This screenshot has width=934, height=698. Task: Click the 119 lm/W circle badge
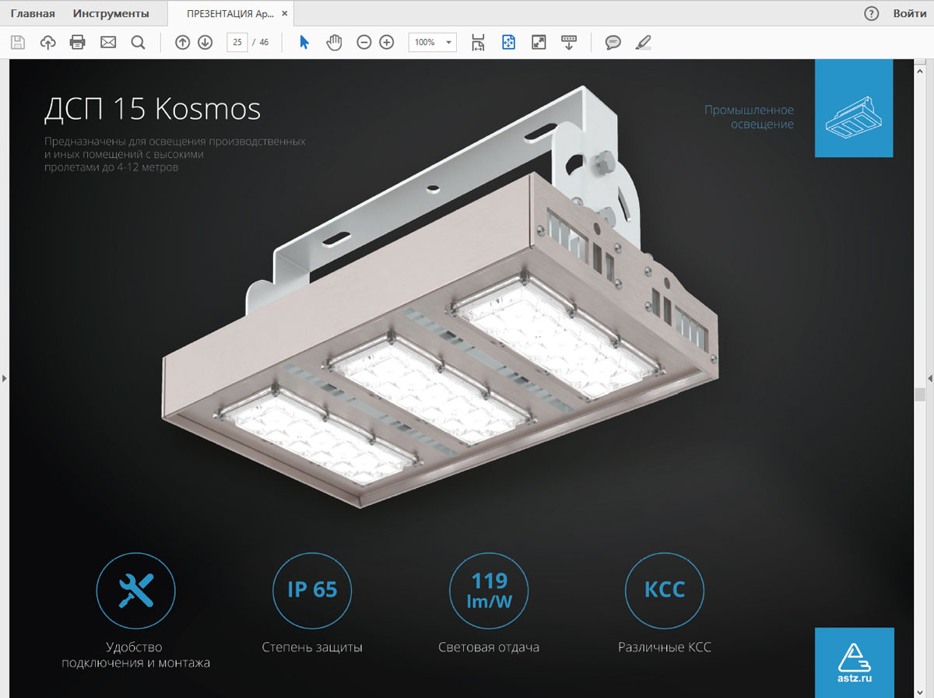(489, 591)
